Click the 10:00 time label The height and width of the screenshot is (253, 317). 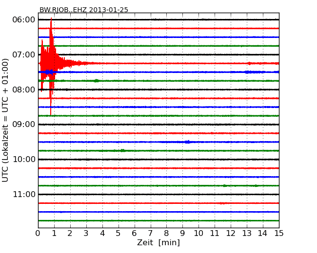tap(24, 160)
